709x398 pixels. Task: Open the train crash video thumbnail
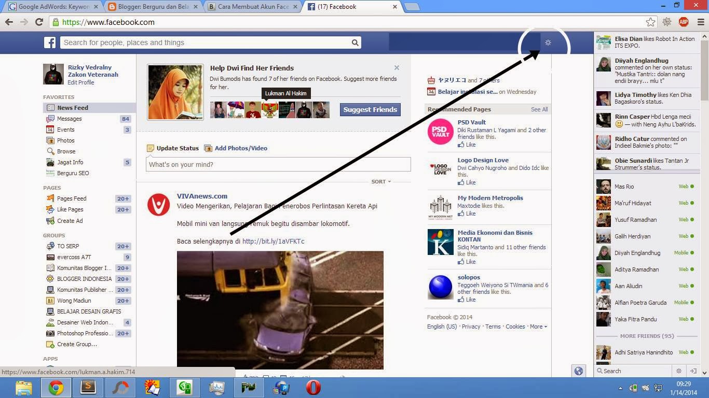click(280, 310)
